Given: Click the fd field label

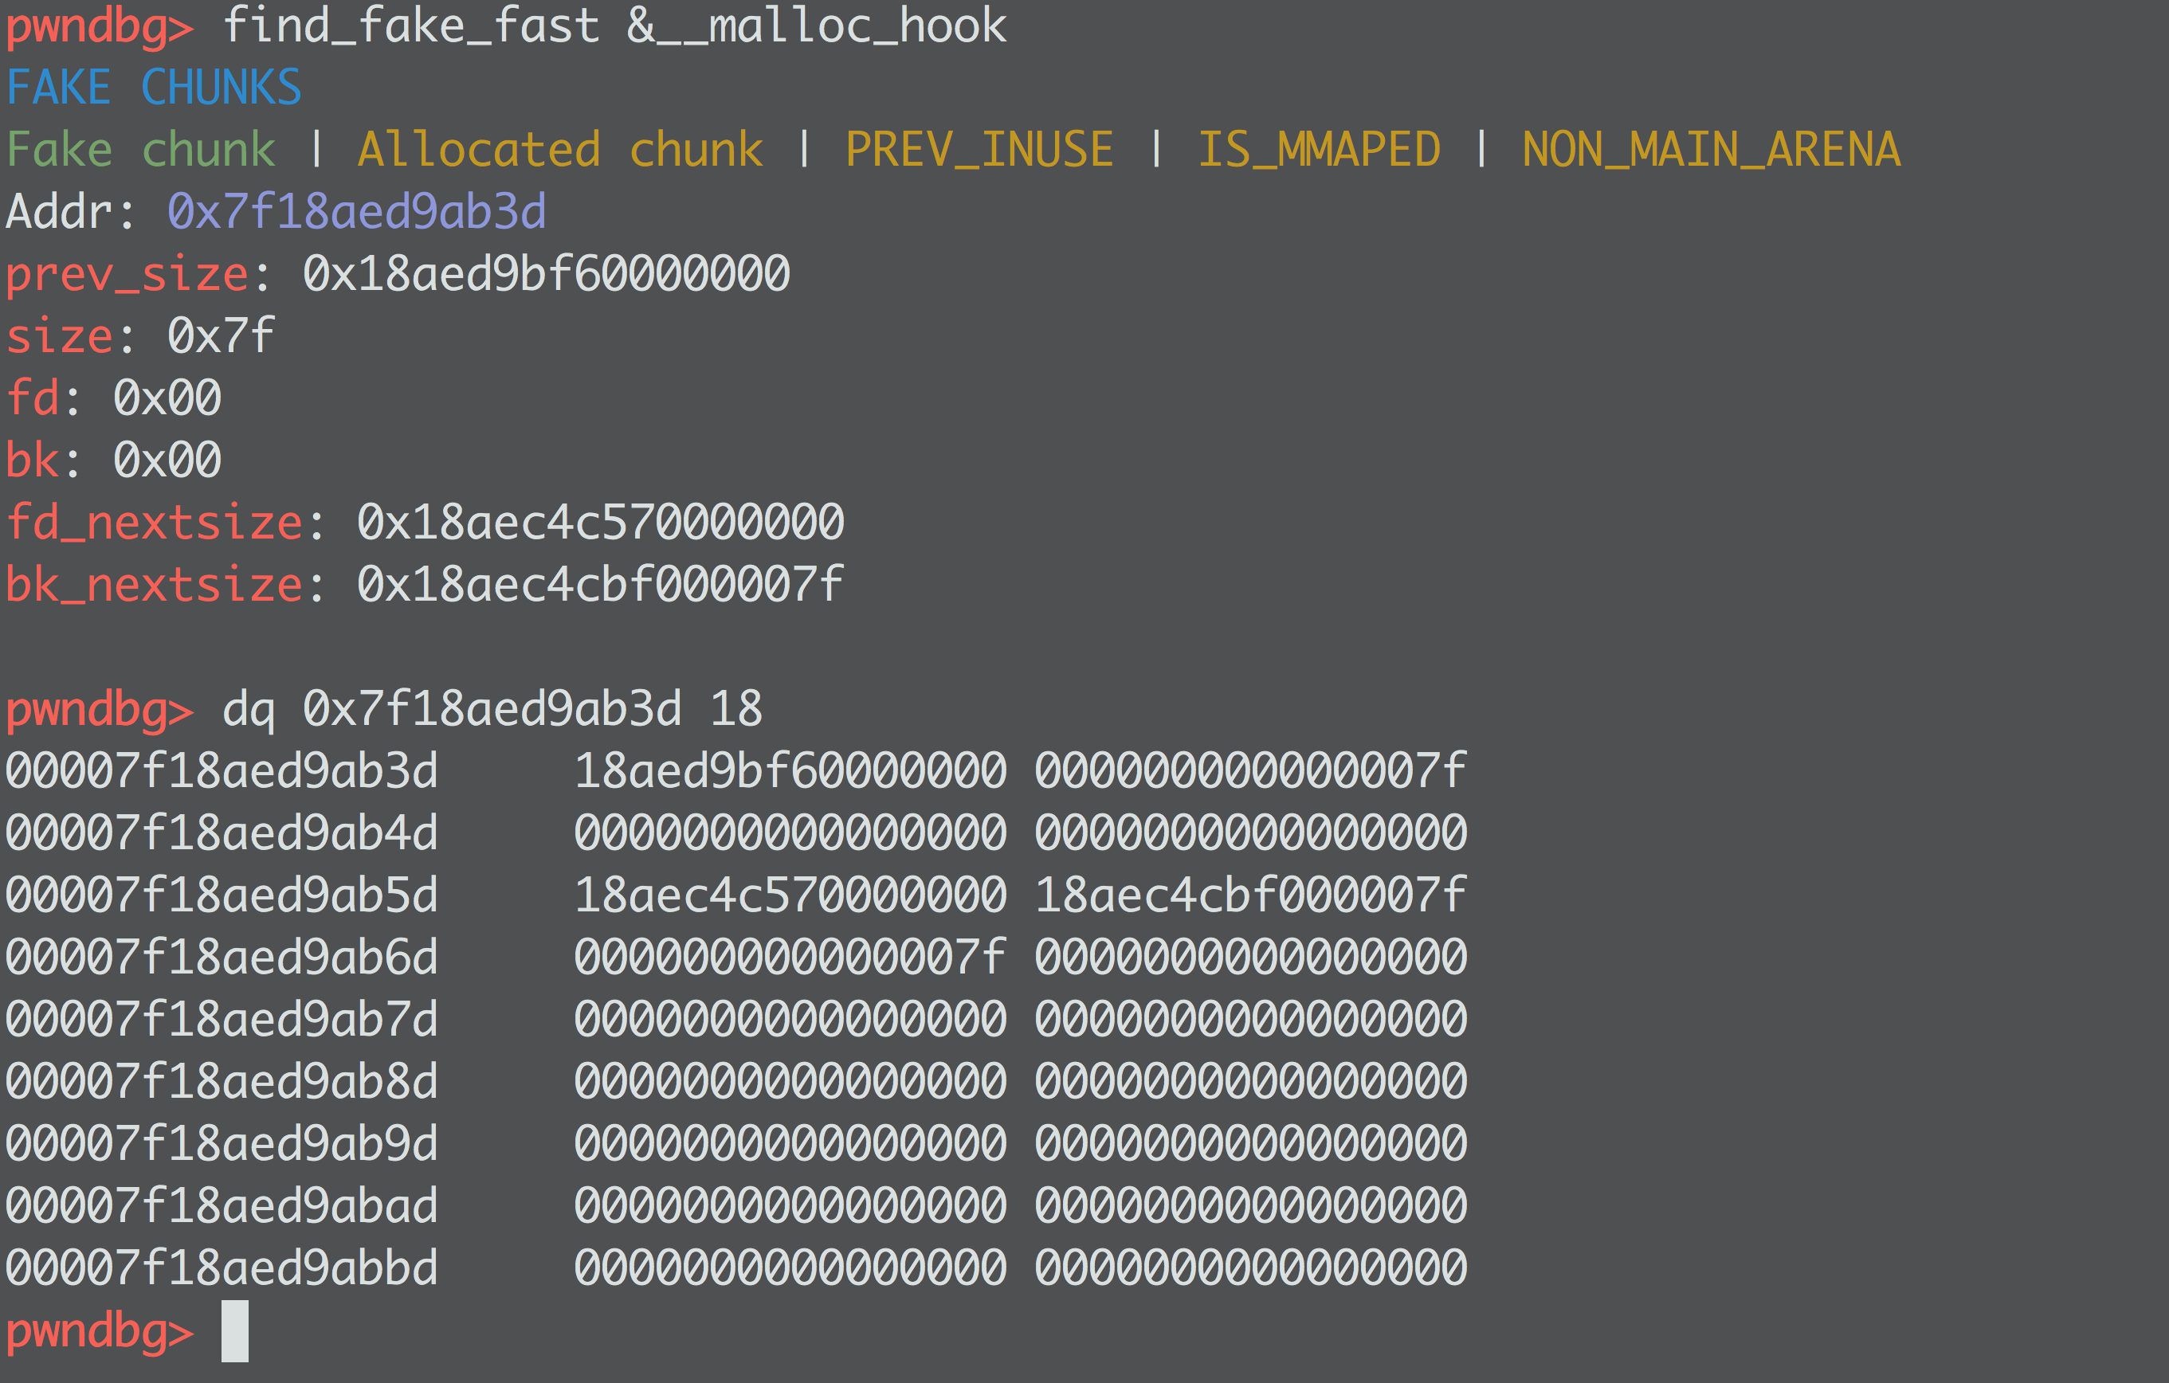Looking at the screenshot, I should (33, 399).
